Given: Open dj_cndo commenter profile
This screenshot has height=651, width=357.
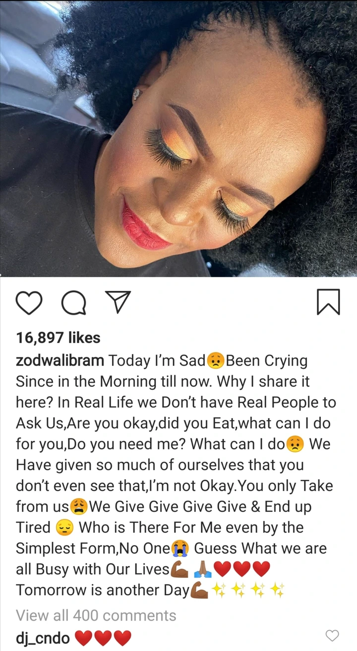Looking at the screenshot, I should [x=43, y=638].
